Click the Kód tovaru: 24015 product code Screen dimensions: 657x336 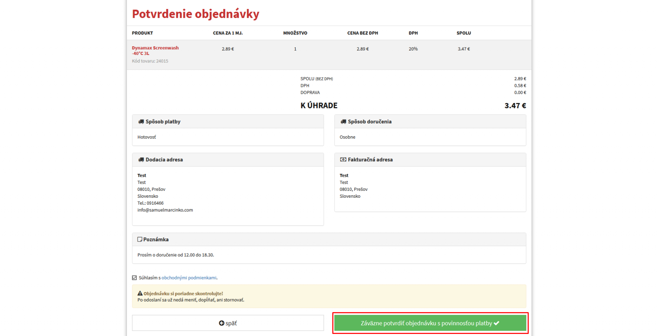(x=150, y=61)
